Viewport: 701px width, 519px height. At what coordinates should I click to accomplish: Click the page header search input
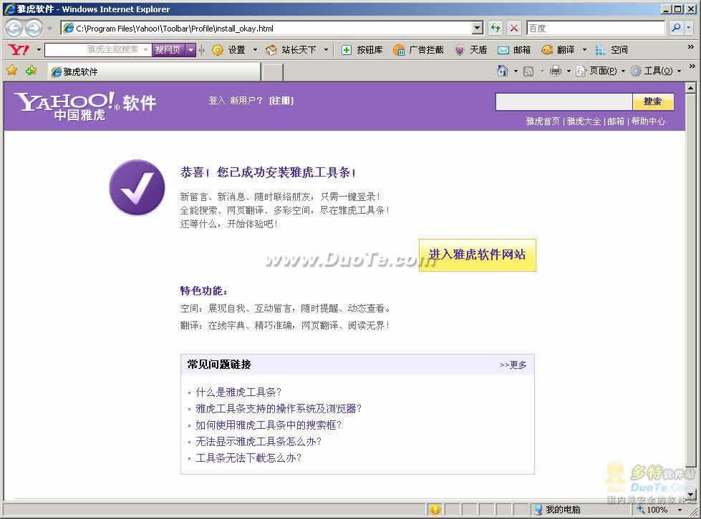pyautogui.click(x=564, y=102)
